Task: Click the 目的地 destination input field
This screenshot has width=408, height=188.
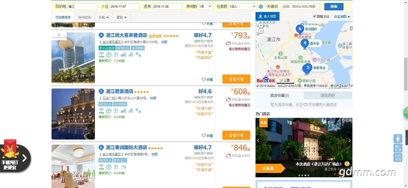Action: 82,7
